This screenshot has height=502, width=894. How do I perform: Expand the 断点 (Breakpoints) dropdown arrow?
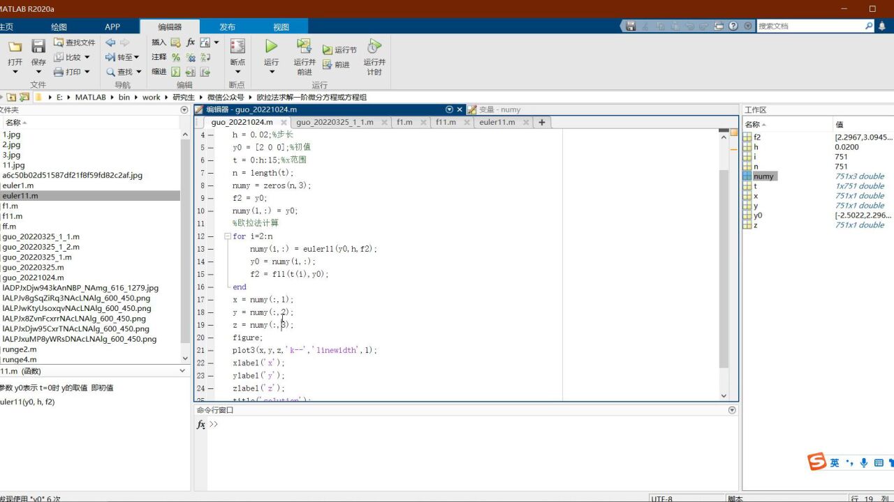coord(237,72)
